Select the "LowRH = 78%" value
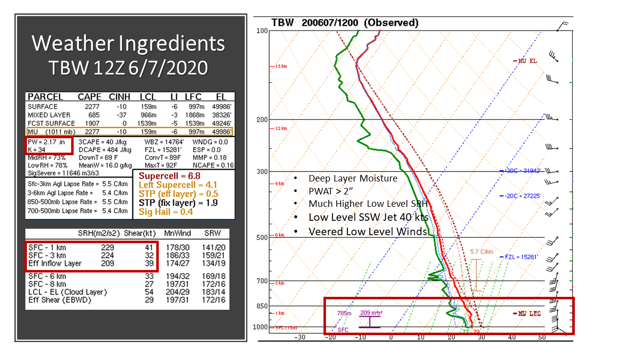637x358 pixels. point(47,165)
